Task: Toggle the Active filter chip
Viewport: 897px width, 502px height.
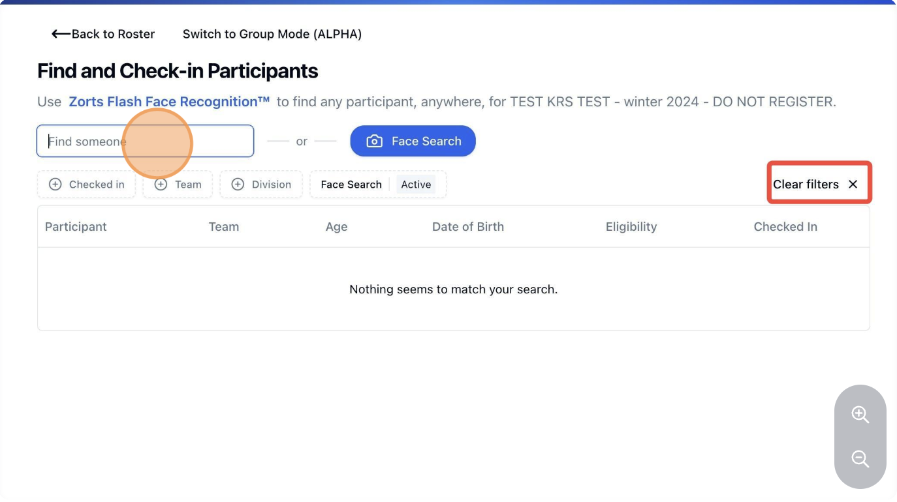Action: [x=416, y=185]
